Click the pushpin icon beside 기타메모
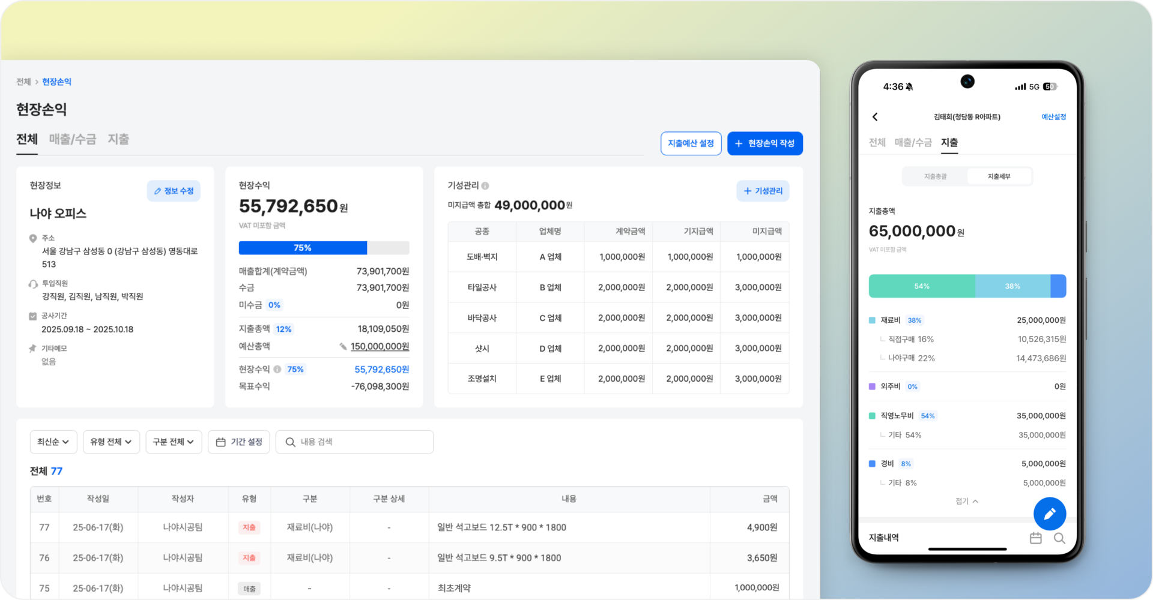The image size is (1153, 600). [x=33, y=349]
